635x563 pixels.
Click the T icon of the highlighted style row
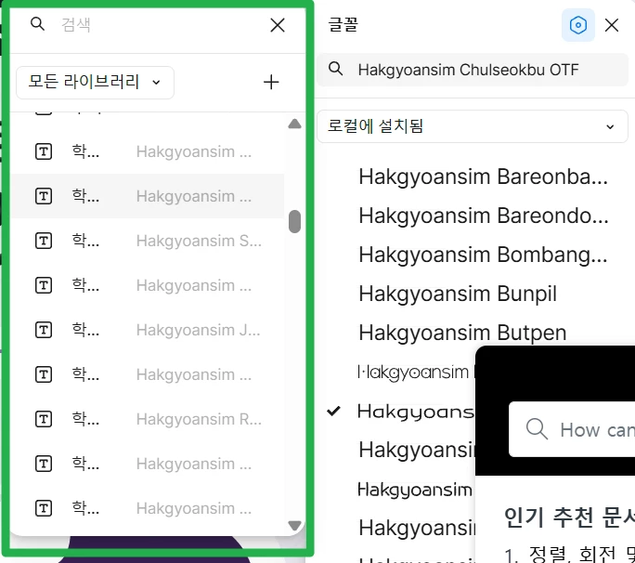44,196
